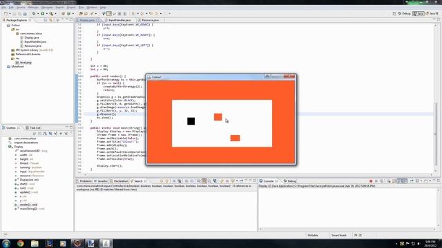
Task: Click Link with Editor in Package Explorer
Action: [x=50, y=20]
